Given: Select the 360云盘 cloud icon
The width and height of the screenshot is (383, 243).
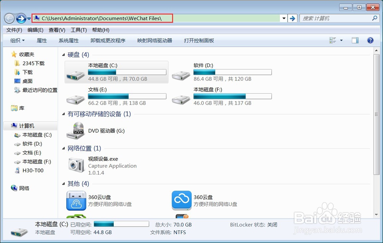Looking at the screenshot, I should coord(182,200).
